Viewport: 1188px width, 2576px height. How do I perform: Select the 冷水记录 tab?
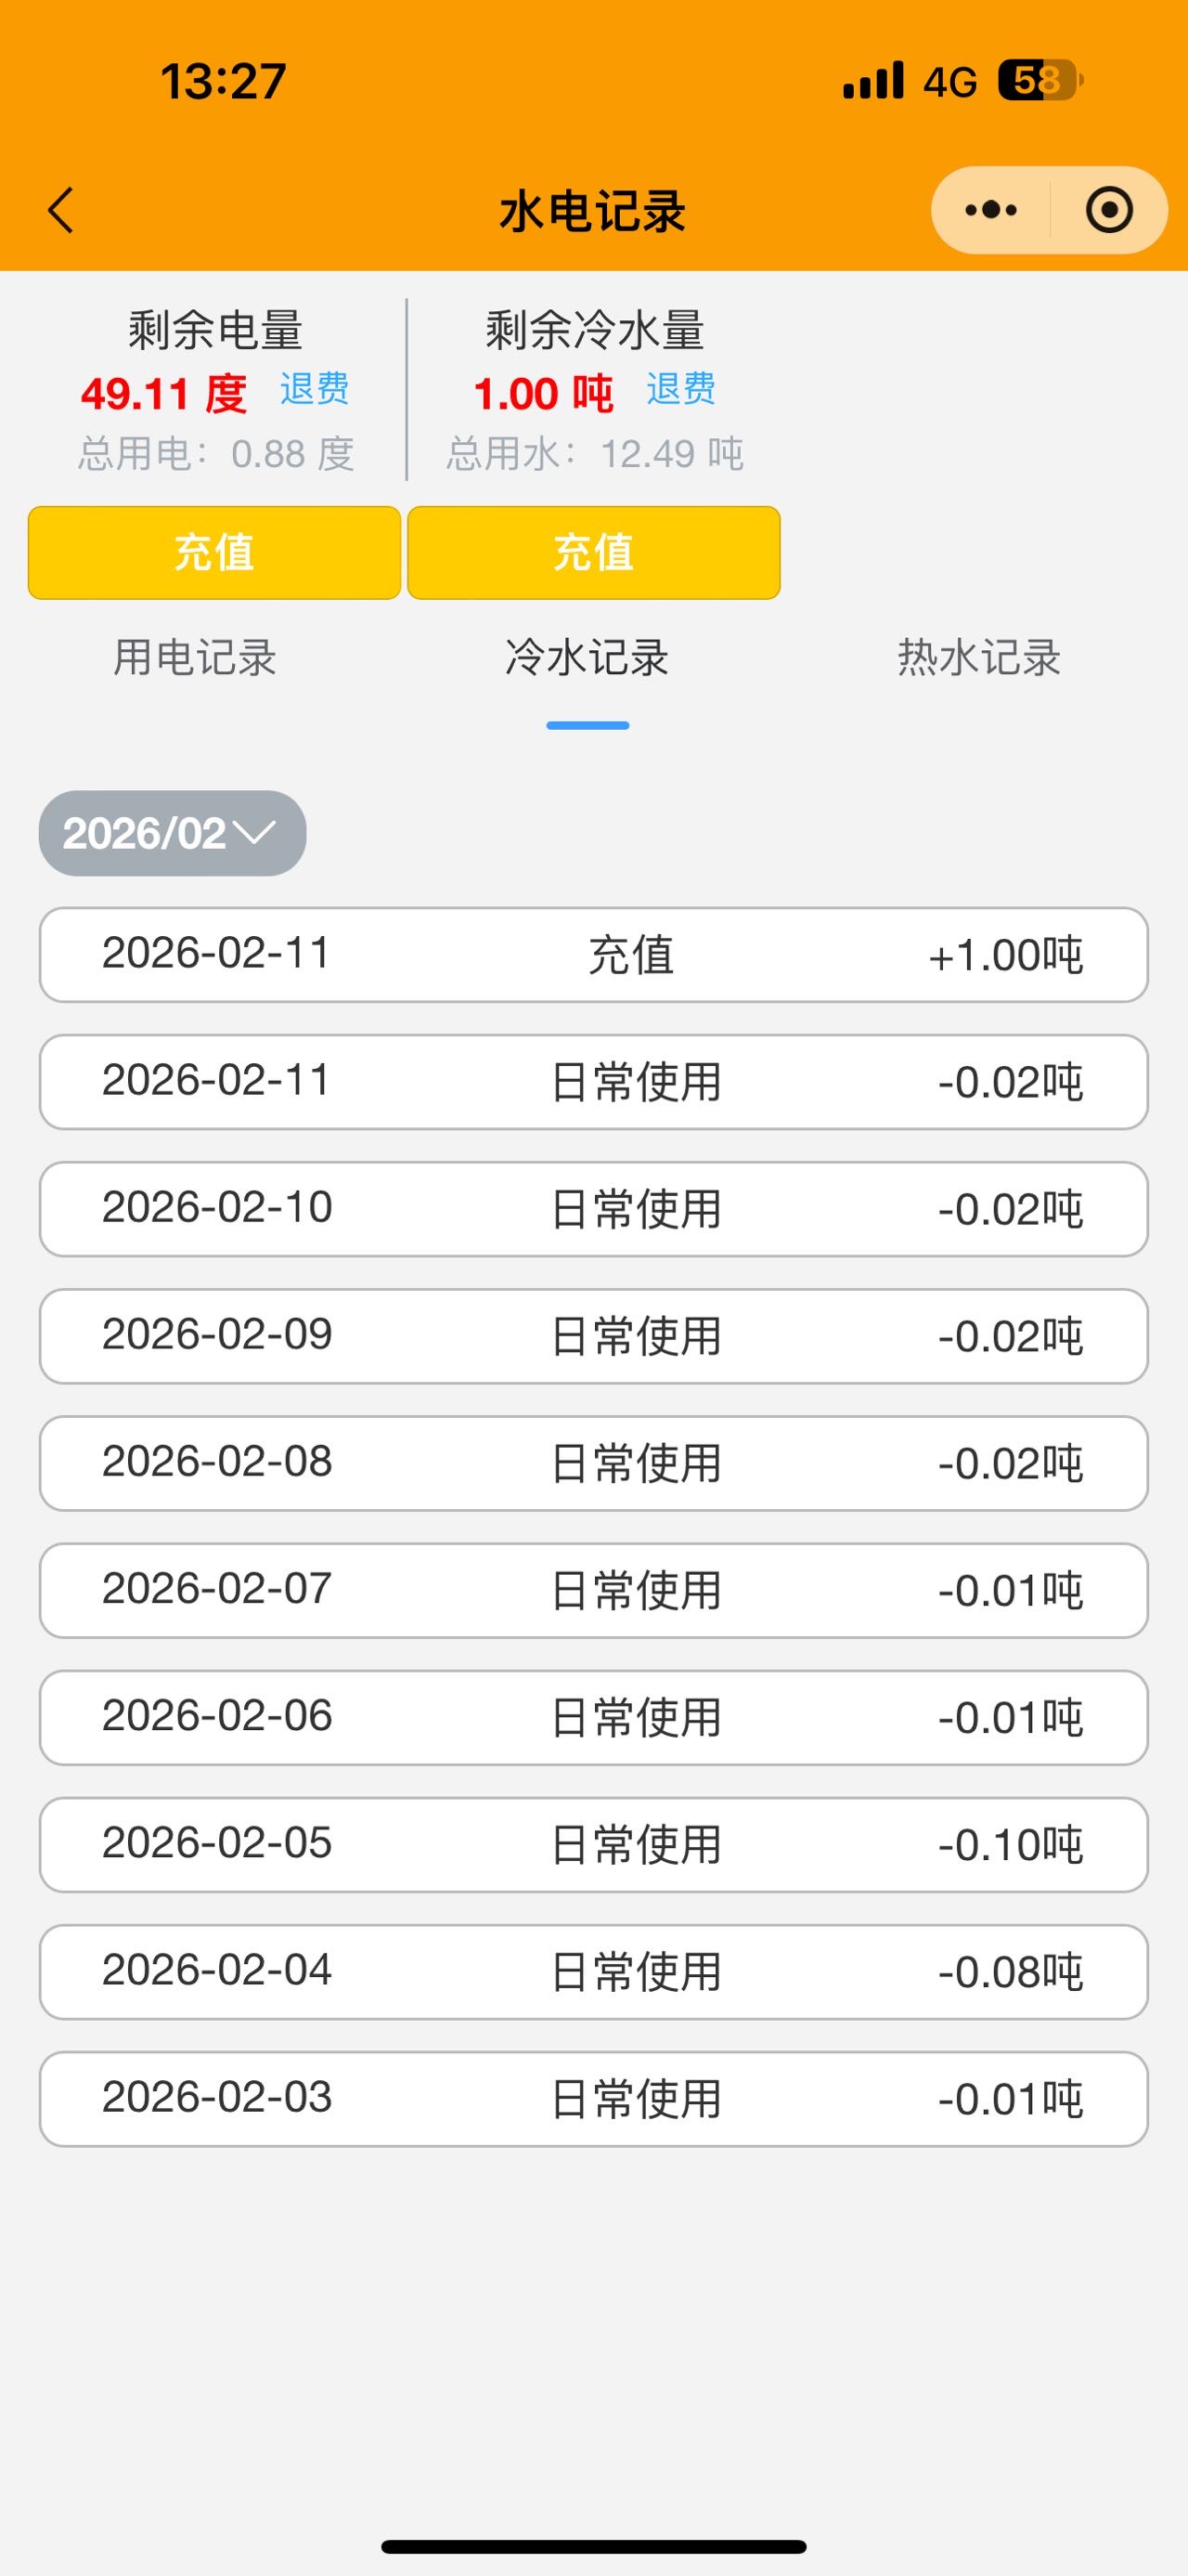point(588,658)
